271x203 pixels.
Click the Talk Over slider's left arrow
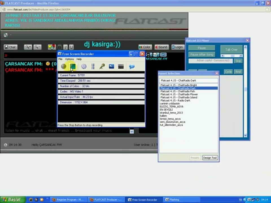coord(223,56)
